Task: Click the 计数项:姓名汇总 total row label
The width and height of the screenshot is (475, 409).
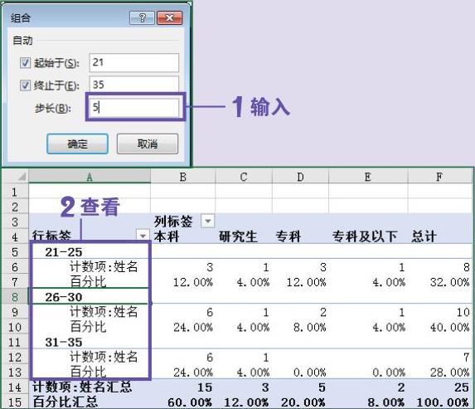Action: coord(82,387)
